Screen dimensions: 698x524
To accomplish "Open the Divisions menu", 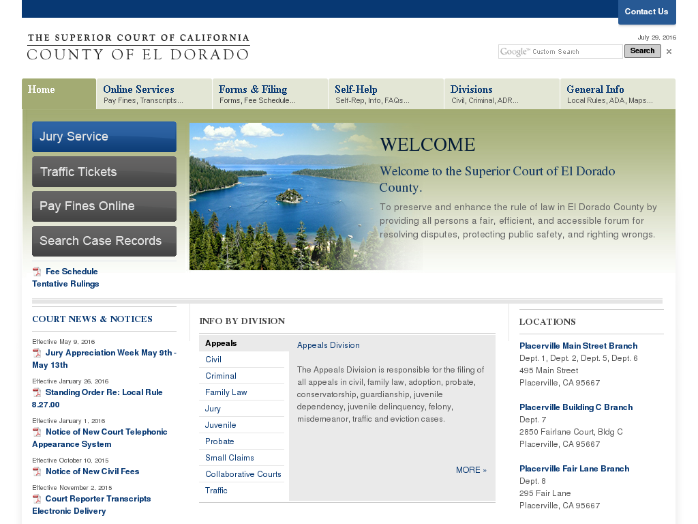I will pos(502,94).
